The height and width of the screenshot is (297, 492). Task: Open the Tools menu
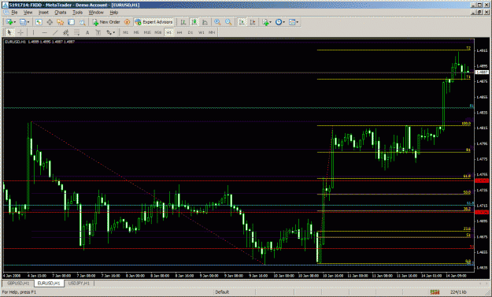(x=77, y=13)
